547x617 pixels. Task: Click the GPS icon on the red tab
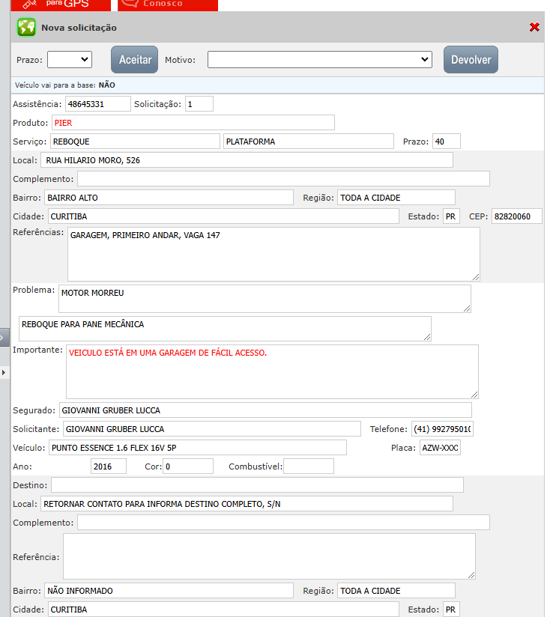click(x=30, y=4)
